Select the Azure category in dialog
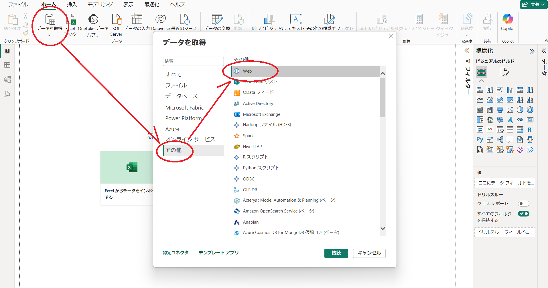The image size is (548, 288). point(172,129)
